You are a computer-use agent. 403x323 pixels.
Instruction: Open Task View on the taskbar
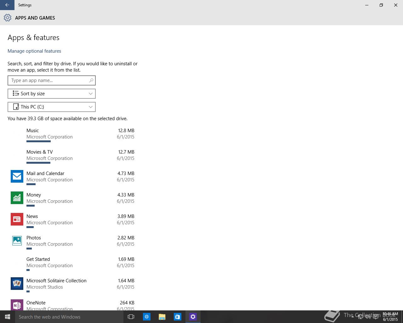tap(131, 317)
